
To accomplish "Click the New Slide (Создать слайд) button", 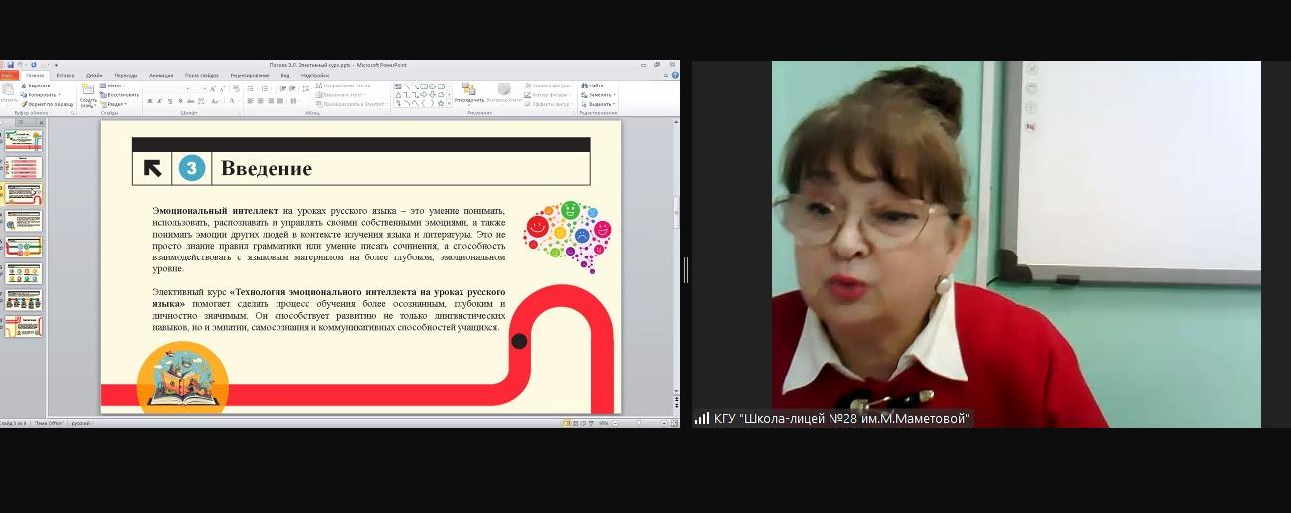I will (x=89, y=94).
